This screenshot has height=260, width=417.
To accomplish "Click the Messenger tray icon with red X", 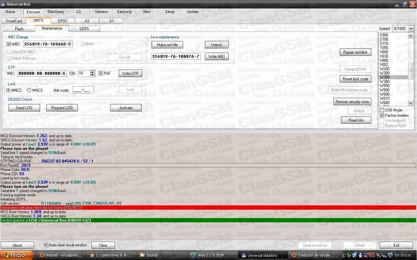I will 361,255.
